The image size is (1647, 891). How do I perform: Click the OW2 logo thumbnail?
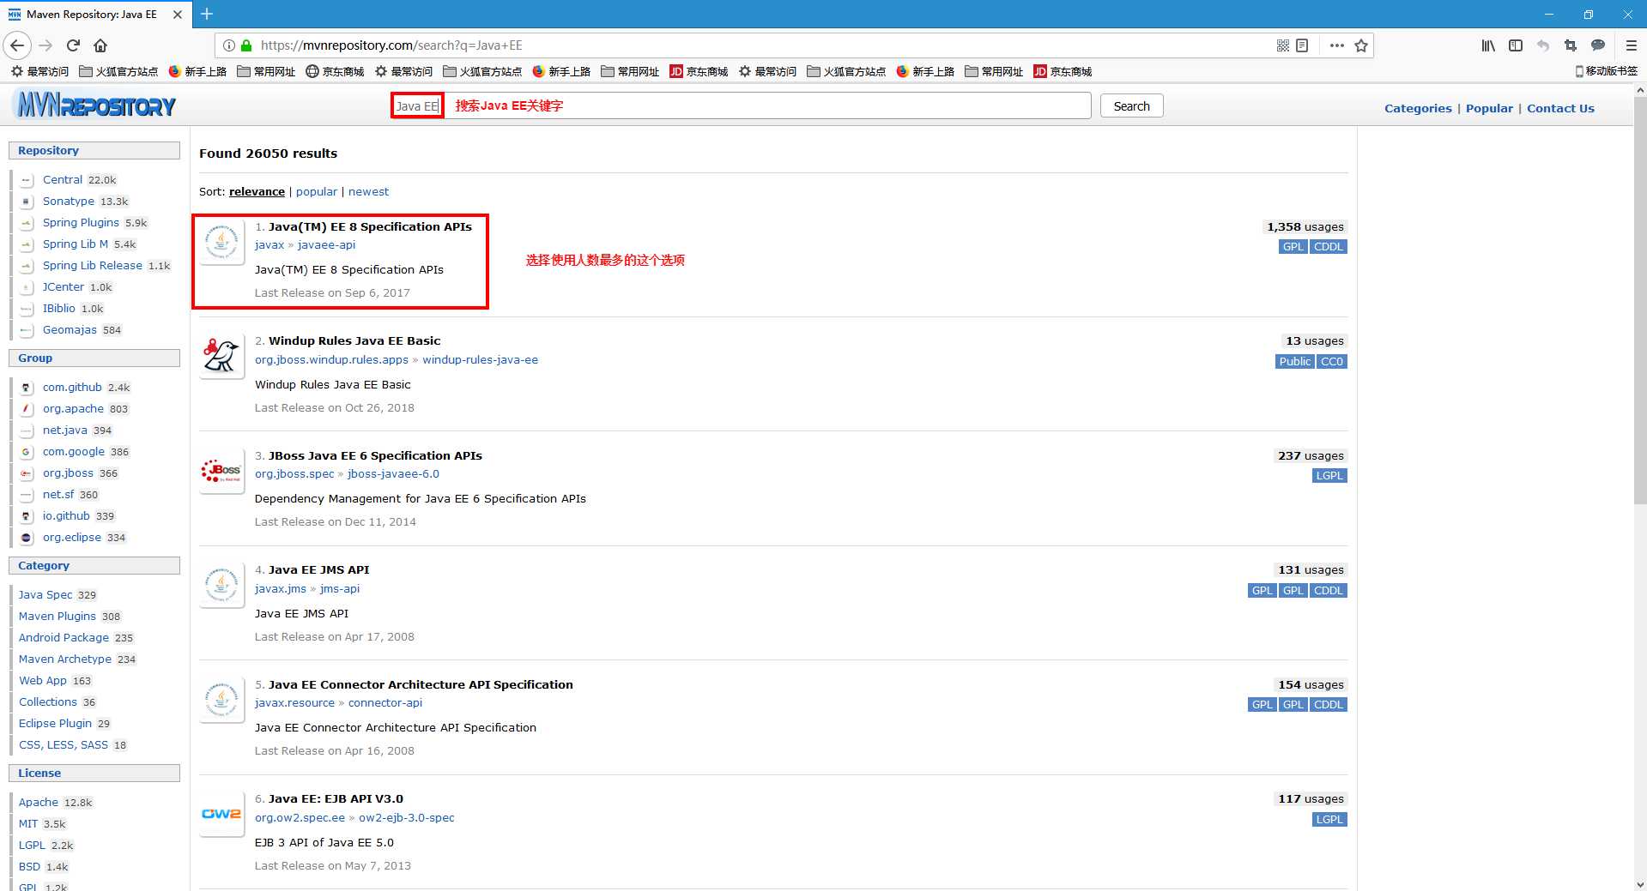[222, 814]
